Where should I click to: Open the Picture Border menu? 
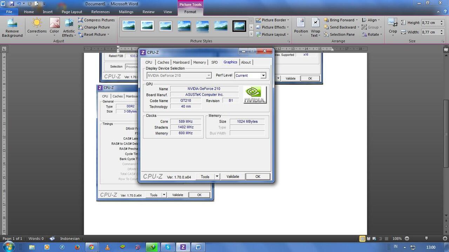pos(273,20)
